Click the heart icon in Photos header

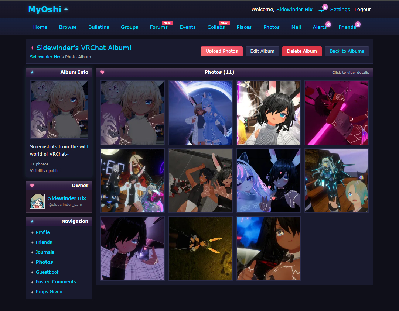[102, 72]
